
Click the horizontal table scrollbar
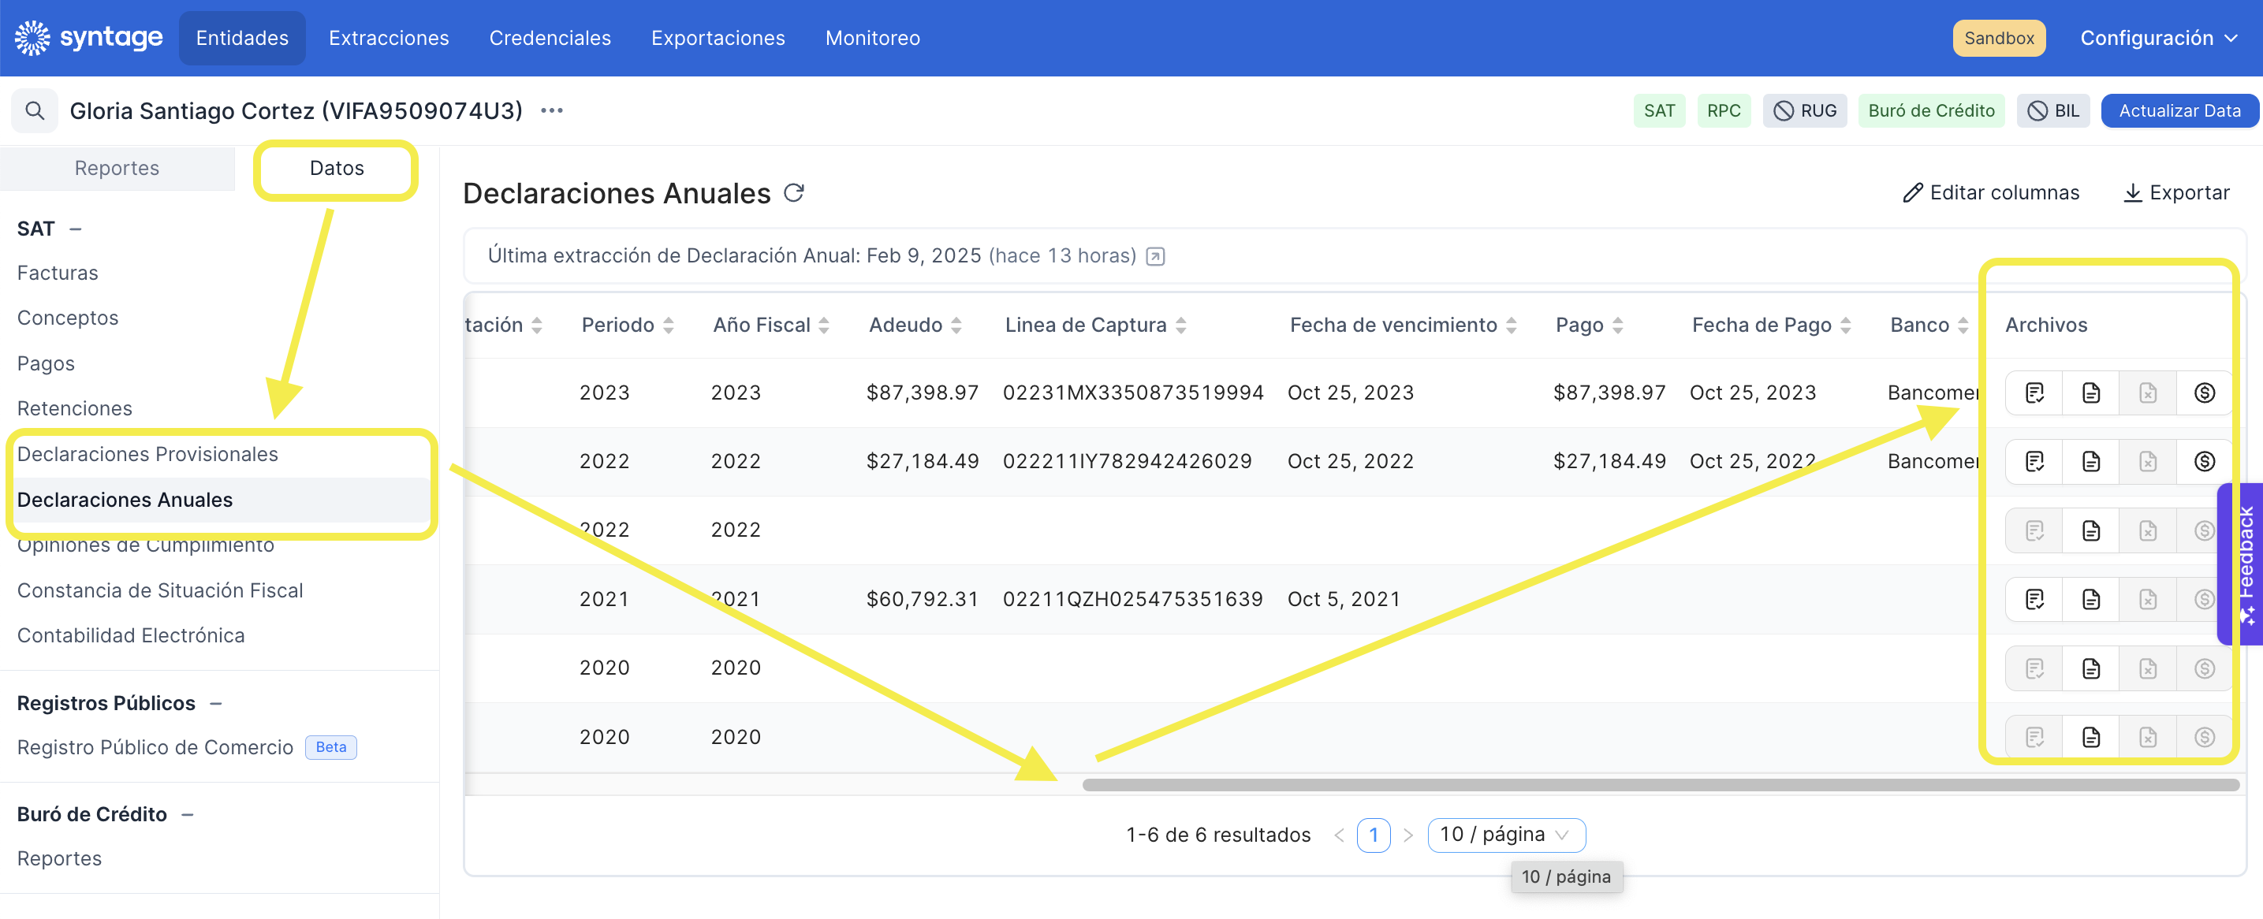click(x=1661, y=785)
